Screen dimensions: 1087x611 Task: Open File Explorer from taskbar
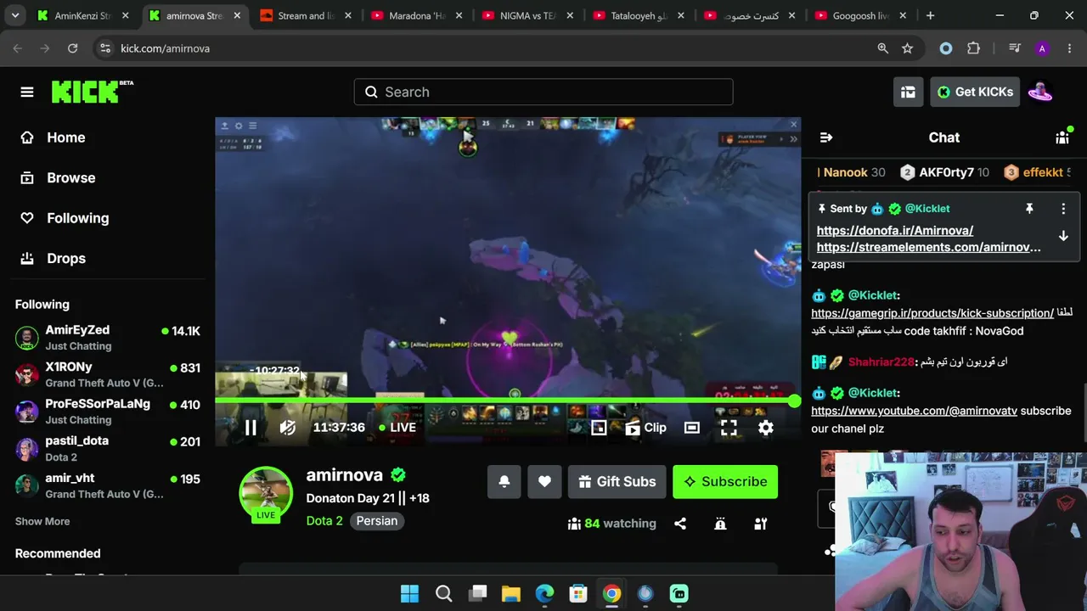(x=510, y=593)
